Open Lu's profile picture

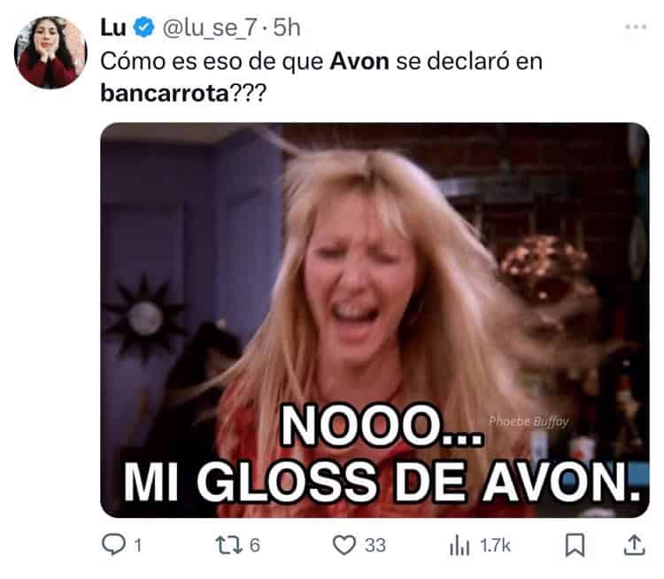[50, 52]
